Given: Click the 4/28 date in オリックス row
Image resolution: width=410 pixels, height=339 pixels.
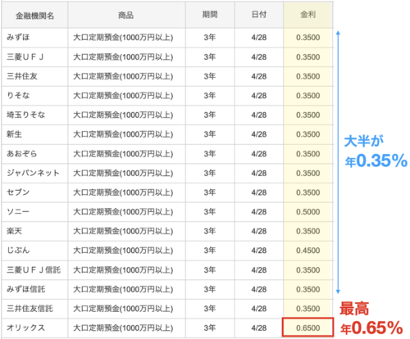Looking at the screenshot, I should pos(259,328).
